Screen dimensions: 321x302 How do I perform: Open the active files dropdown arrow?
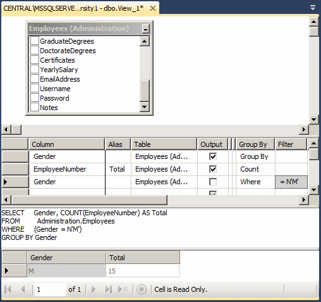point(313,8)
